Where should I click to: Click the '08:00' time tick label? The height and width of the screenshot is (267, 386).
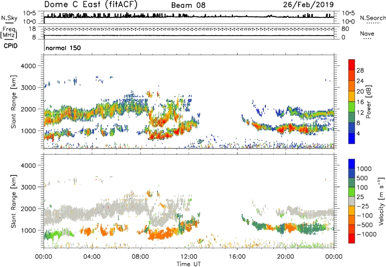point(140,257)
